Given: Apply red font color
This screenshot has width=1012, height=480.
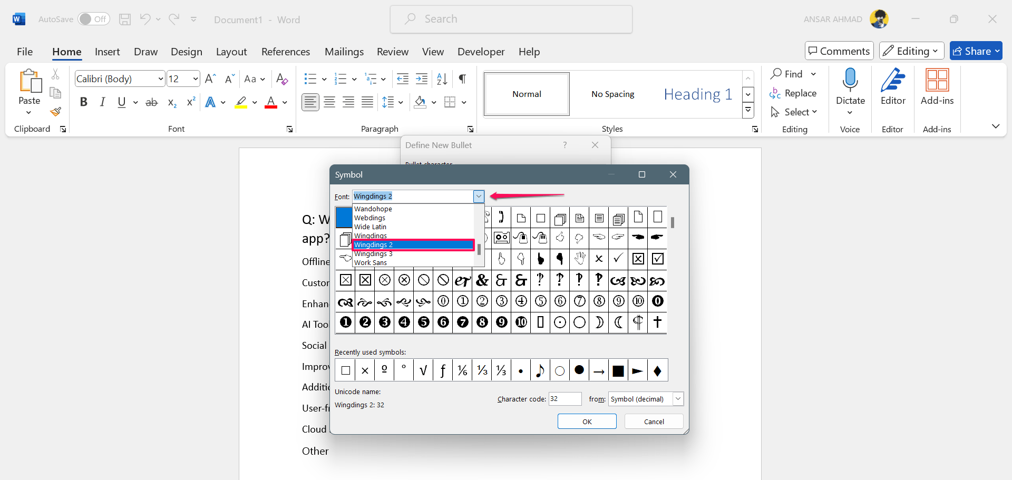Looking at the screenshot, I should tap(271, 102).
